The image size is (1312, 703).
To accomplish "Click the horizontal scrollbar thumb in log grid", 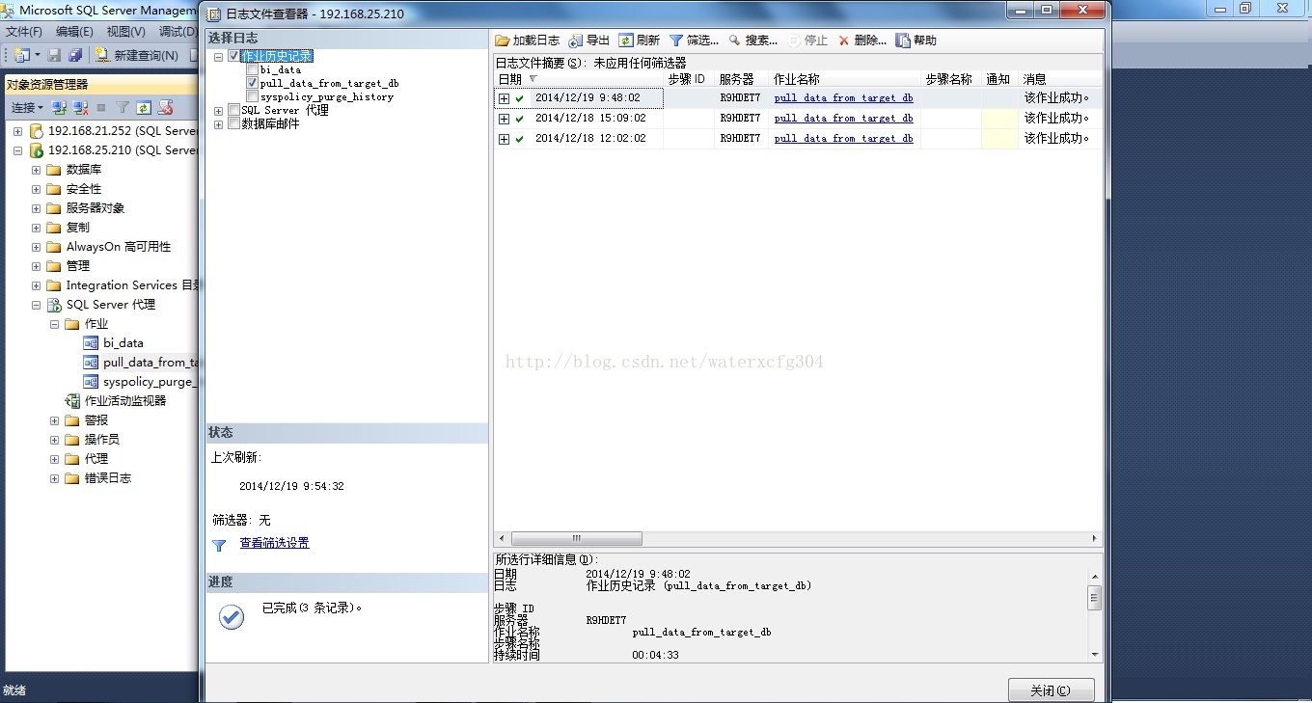I will pos(577,538).
